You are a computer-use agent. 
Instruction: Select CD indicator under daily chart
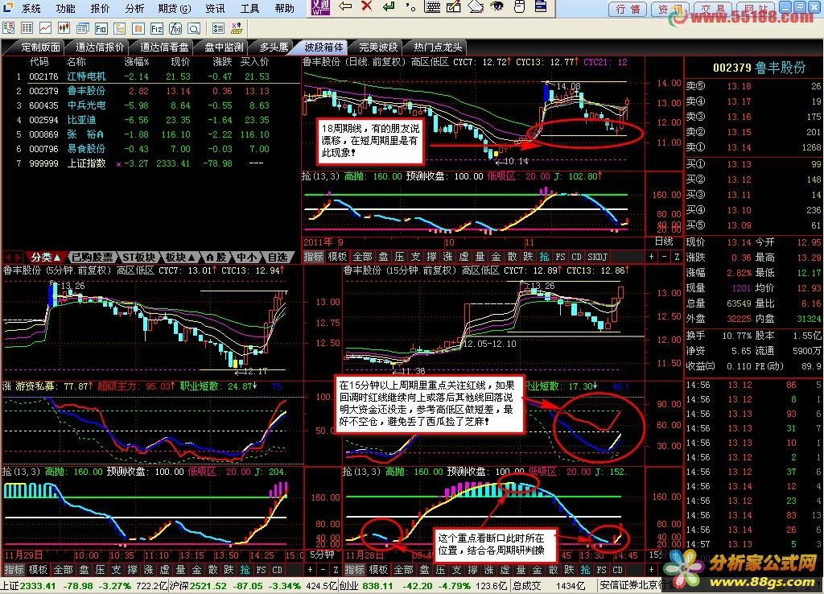tap(576, 257)
